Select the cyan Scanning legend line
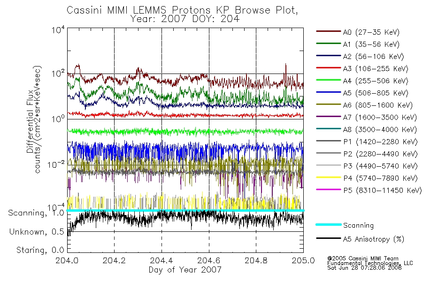The image size is (446, 281). (329, 224)
